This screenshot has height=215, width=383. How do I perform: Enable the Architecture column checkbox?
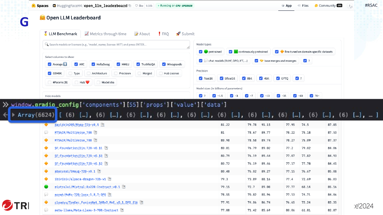(88, 74)
